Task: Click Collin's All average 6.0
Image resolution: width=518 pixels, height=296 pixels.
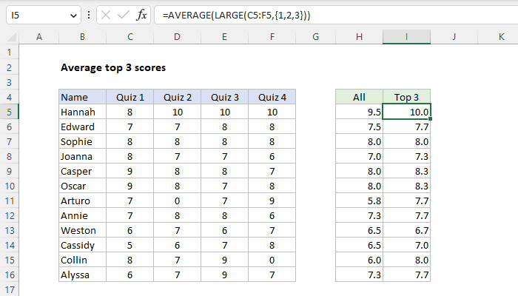Action: tap(359, 260)
